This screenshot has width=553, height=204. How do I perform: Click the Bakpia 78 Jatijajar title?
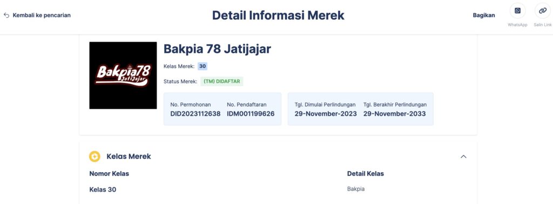pos(217,49)
